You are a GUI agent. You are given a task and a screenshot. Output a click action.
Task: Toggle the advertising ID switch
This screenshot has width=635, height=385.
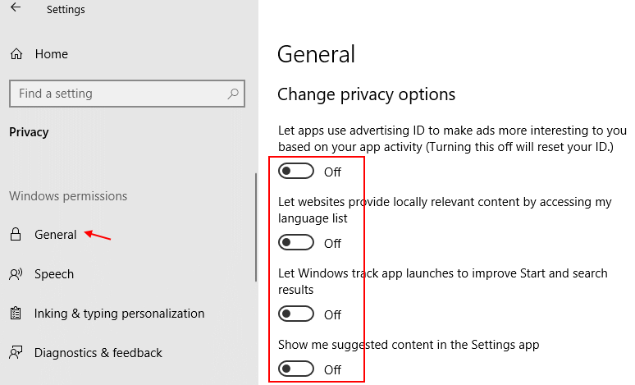tap(296, 172)
